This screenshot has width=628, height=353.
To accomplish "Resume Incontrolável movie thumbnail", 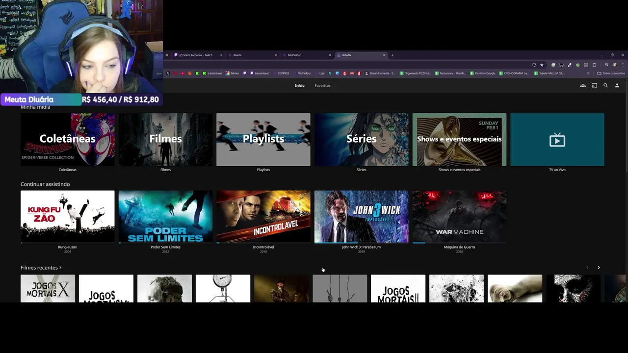I will pos(263,217).
